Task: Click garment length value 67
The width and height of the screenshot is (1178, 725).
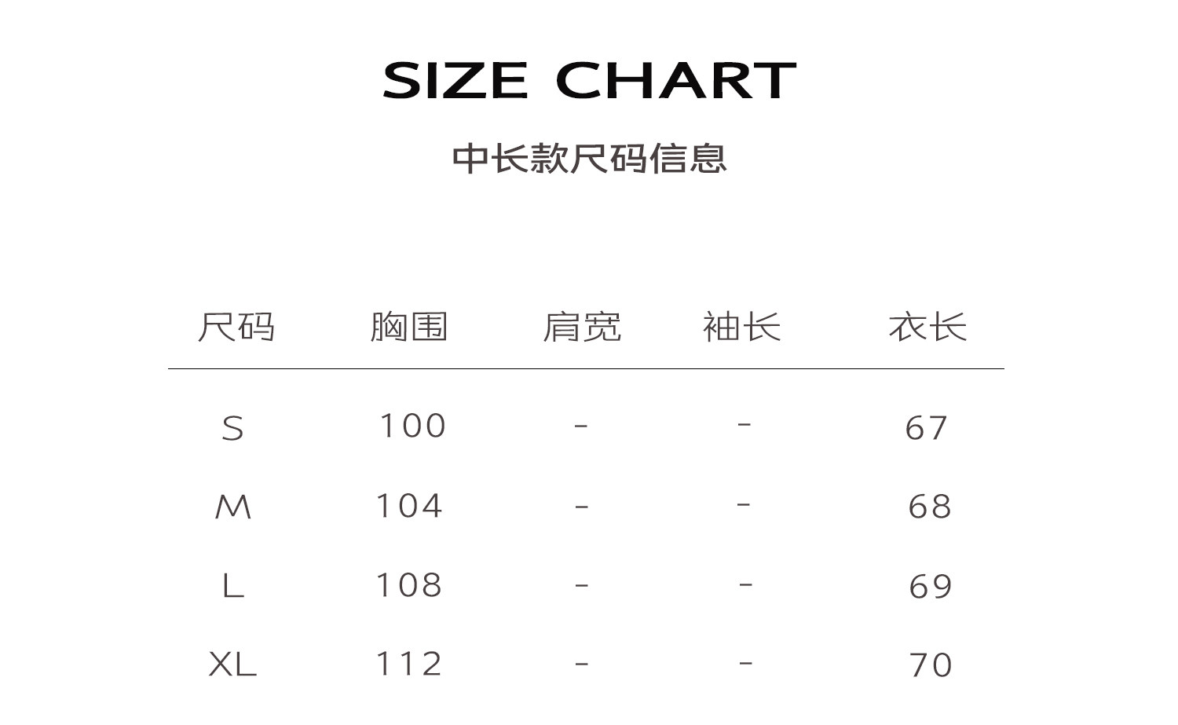Action: click(x=927, y=428)
